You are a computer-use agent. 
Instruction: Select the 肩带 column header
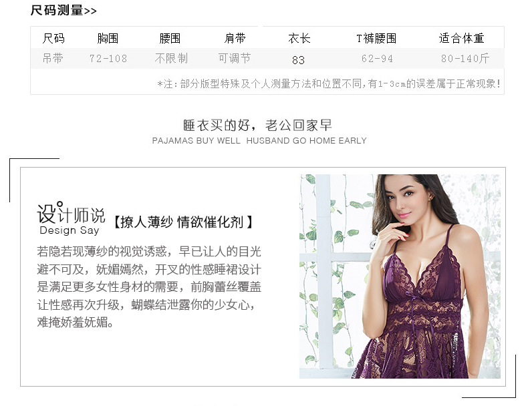235,38
